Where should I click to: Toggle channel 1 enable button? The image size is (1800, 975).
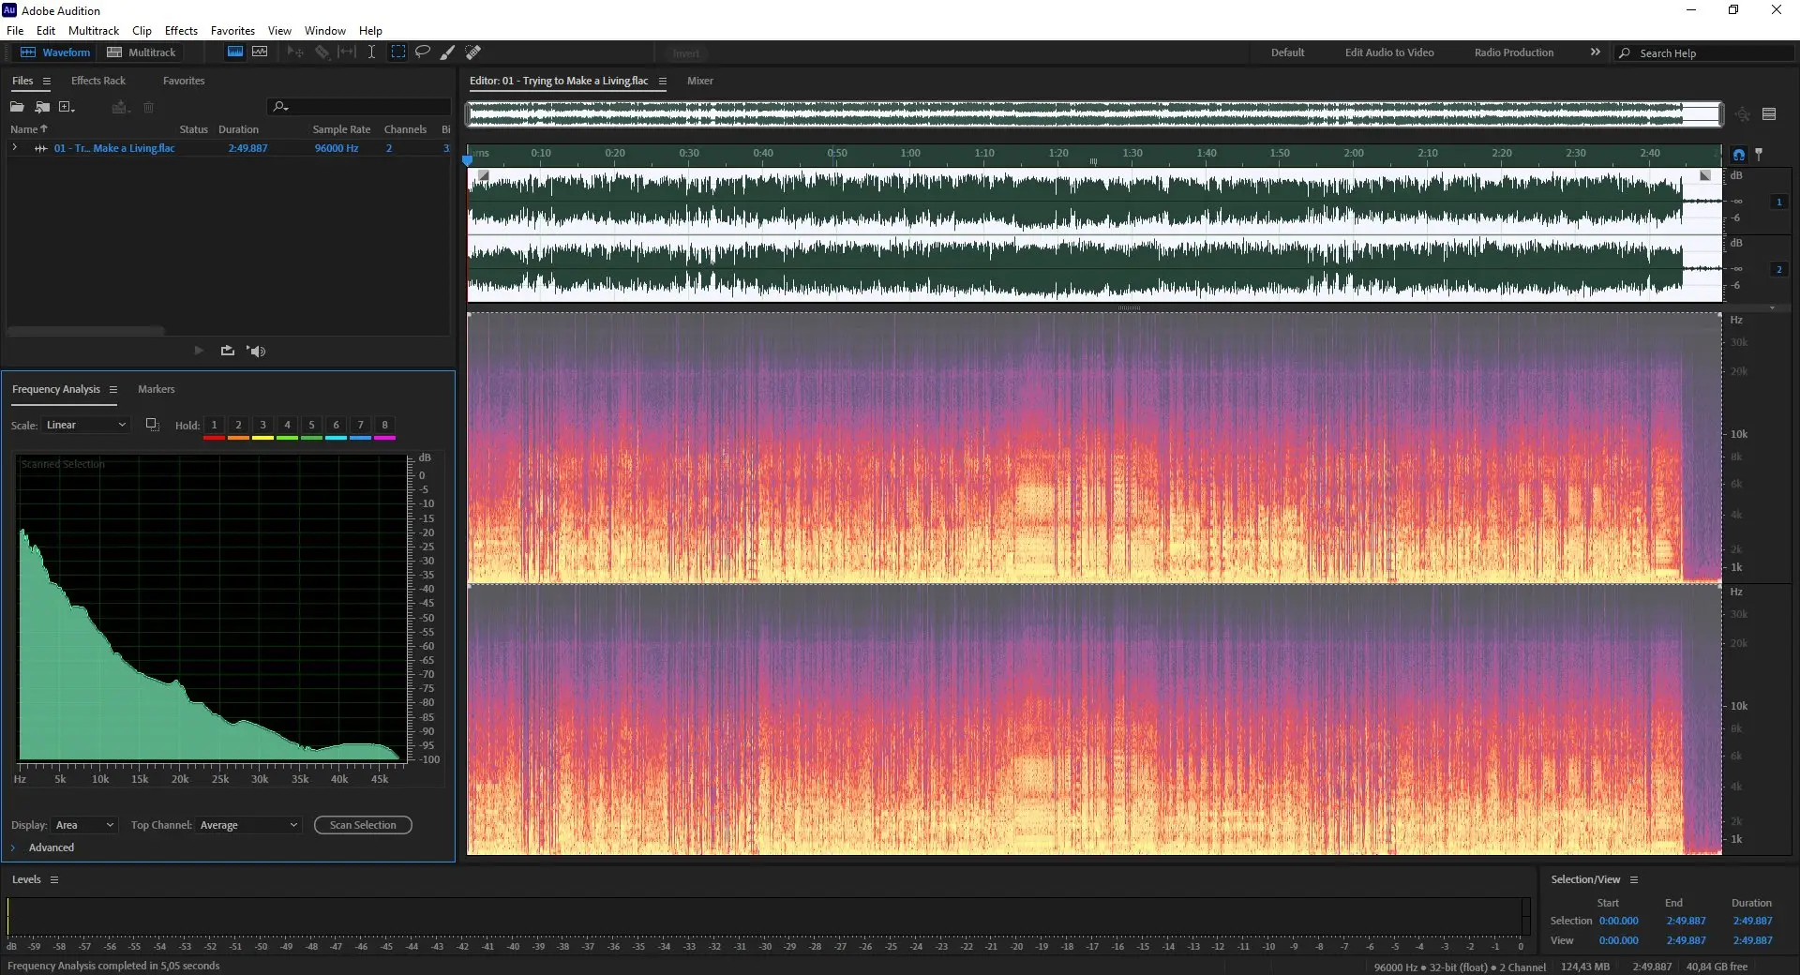(x=1778, y=202)
